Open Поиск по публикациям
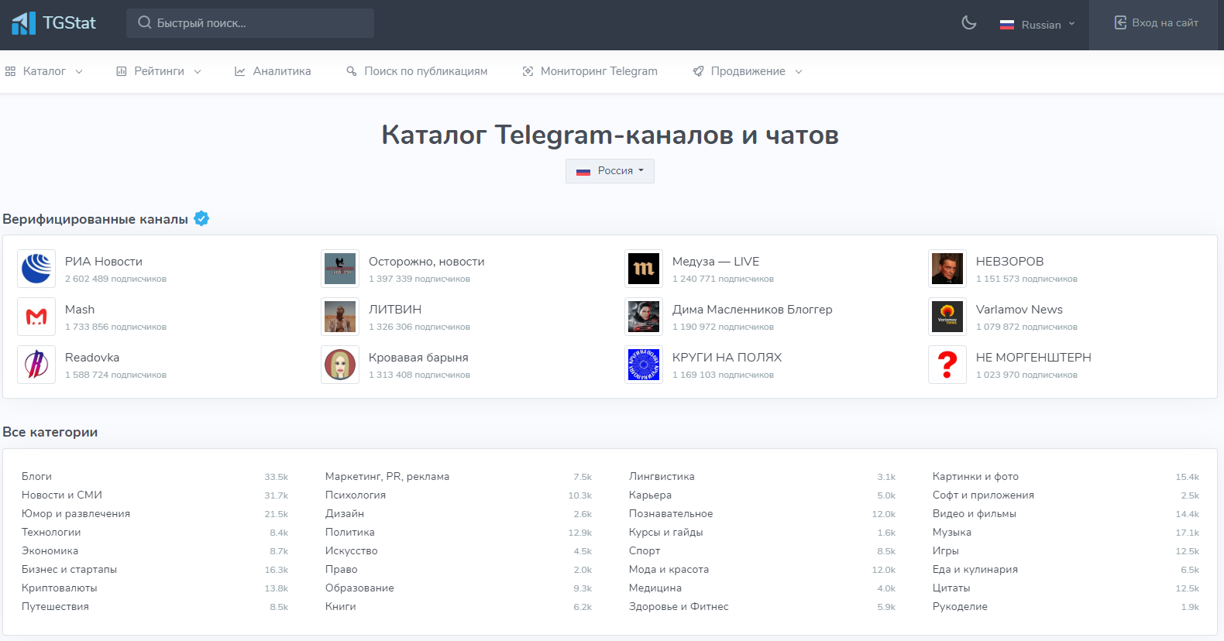The height and width of the screenshot is (641, 1224). pyautogui.click(x=417, y=71)
